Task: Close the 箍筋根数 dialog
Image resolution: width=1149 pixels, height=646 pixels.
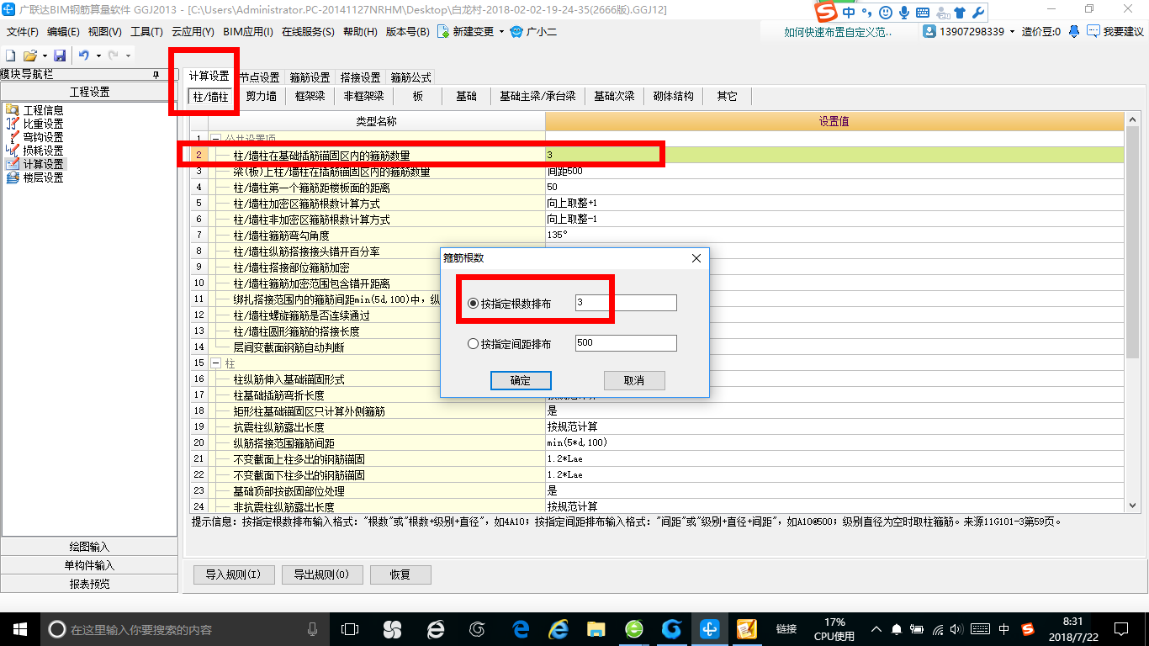Action: (x=696, y=258)
